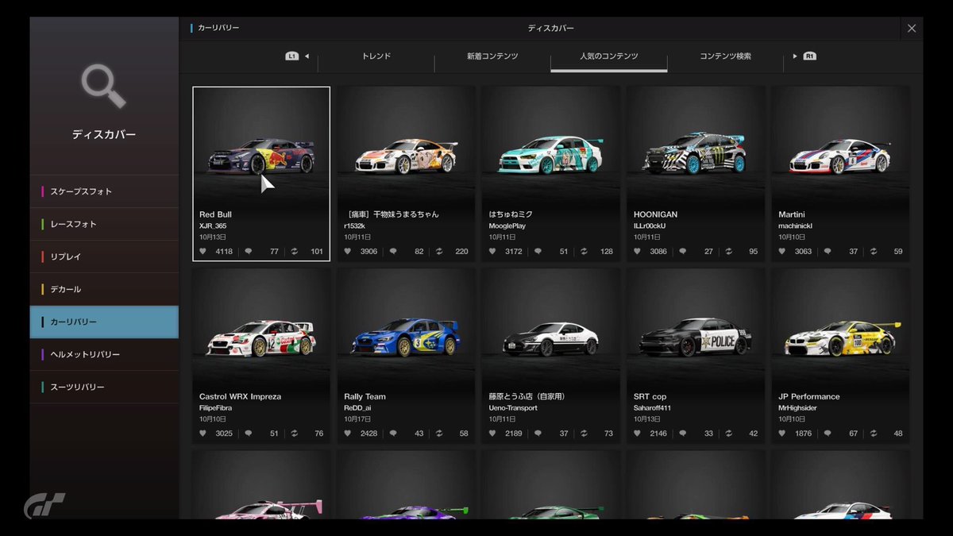Close the Discover window with X
Image resolution: width=953 pixels, height=536 pixels.
(x=912, y=28)
